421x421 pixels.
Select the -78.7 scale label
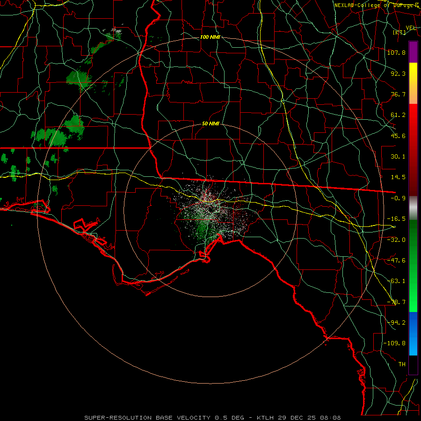(396, 302)
